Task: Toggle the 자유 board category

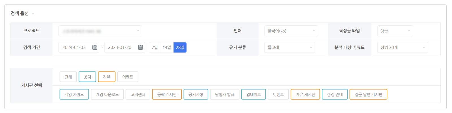Action: pos(107,77)
